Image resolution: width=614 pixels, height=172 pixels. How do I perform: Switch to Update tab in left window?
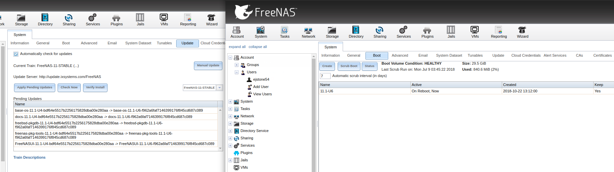point(187,43)
